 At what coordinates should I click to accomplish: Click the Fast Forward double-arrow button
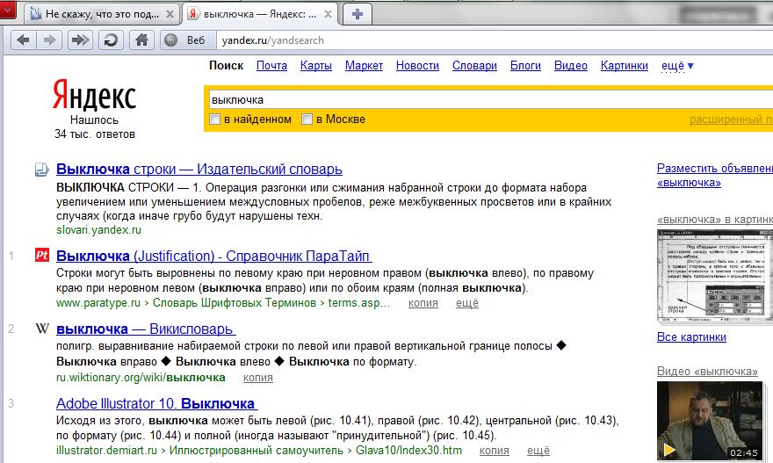tap(80, 40)
